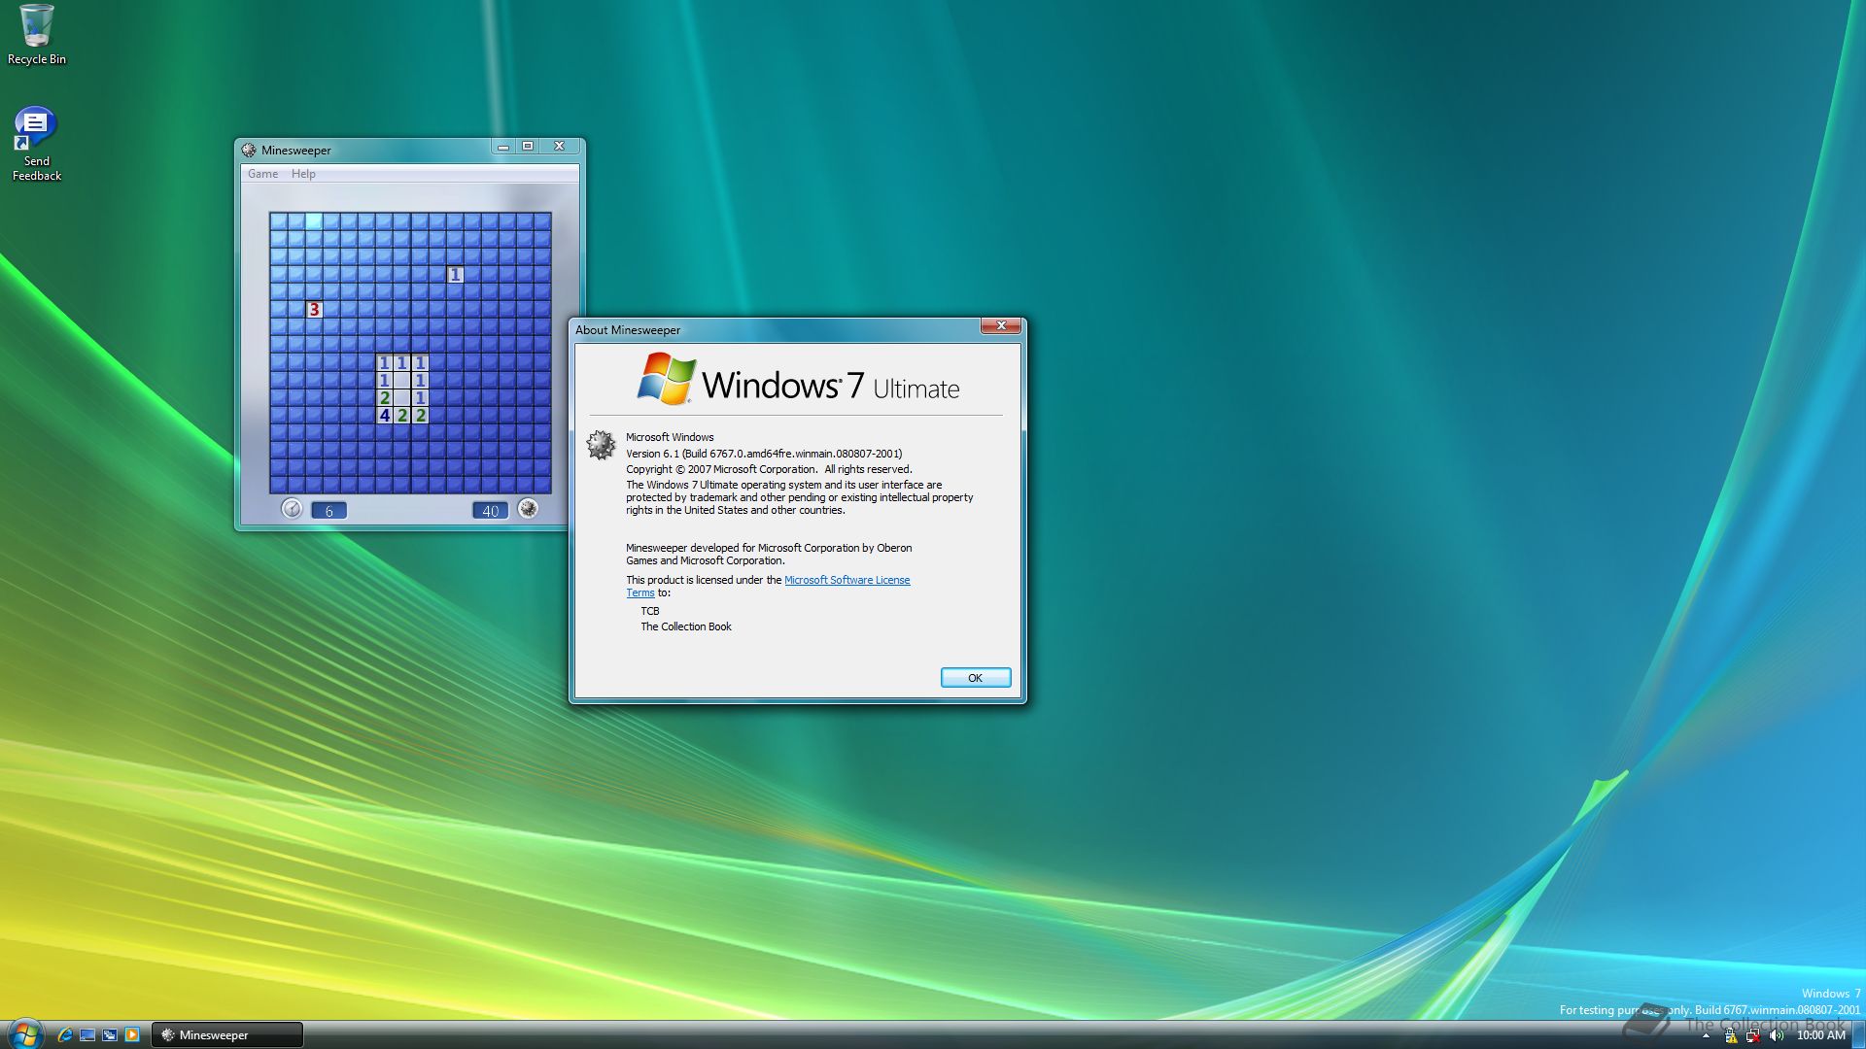Click the remaining mines counter 40
Viewport: 1866px width, 1049px height.
(x=490, y=511)
